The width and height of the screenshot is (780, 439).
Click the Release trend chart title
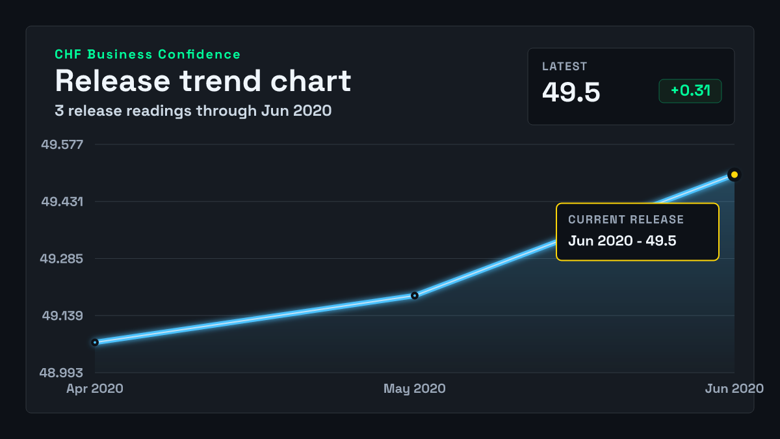(x=203, y=81)
